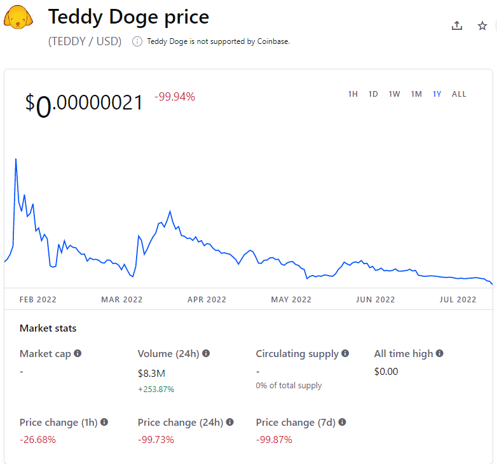The image size is (497, 464).
Task: Click info icon for Price change (24h)
Action: click(229, 422)
